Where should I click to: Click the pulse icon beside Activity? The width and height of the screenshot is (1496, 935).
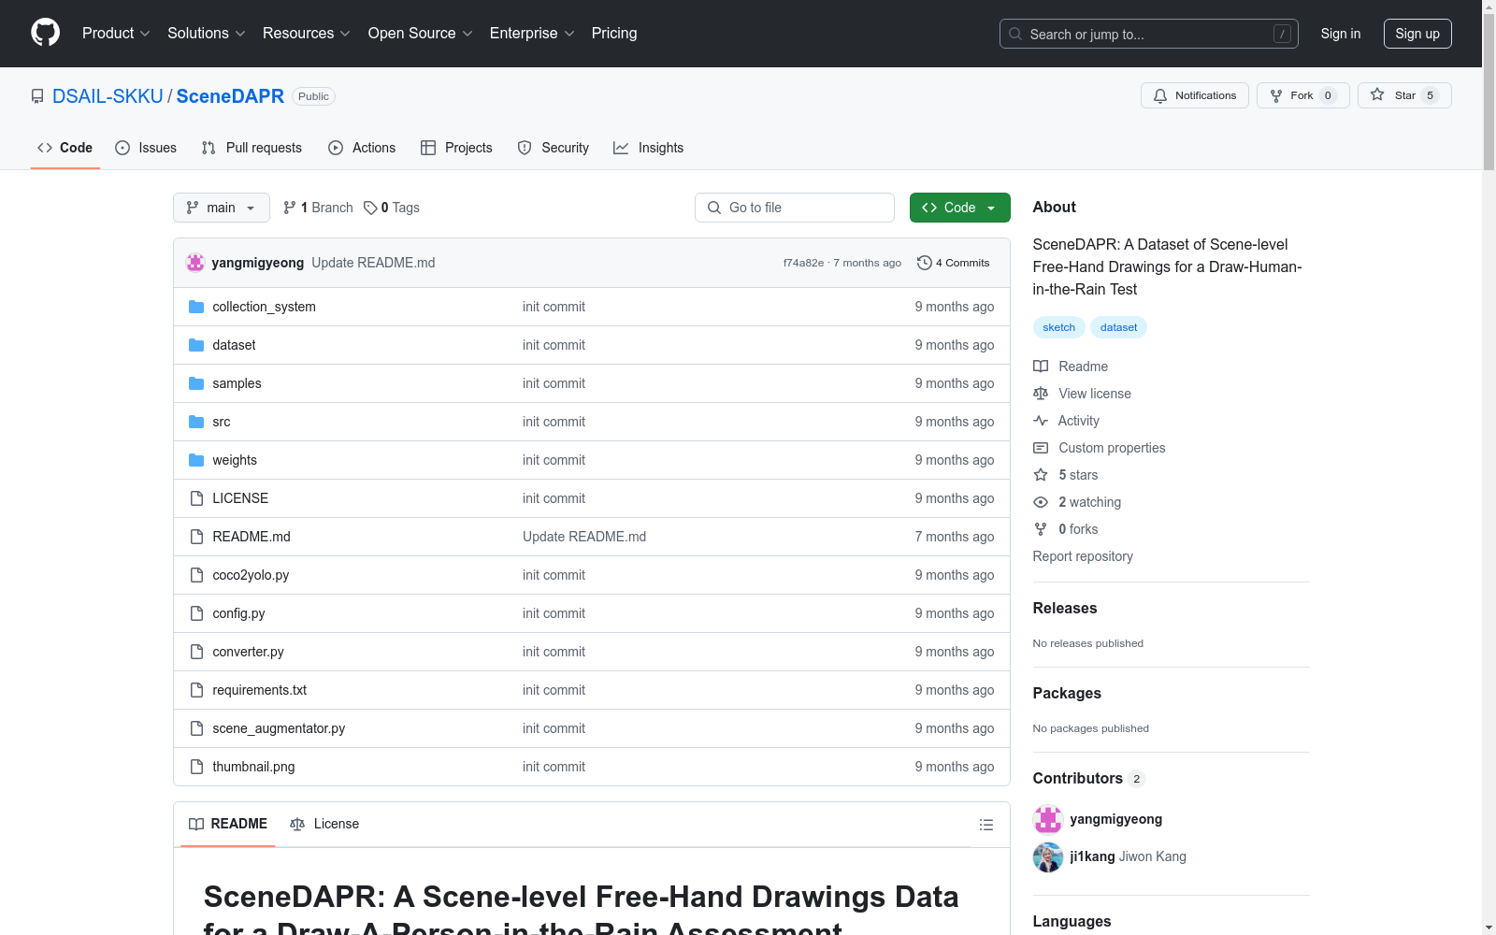tap(1041, 421)
